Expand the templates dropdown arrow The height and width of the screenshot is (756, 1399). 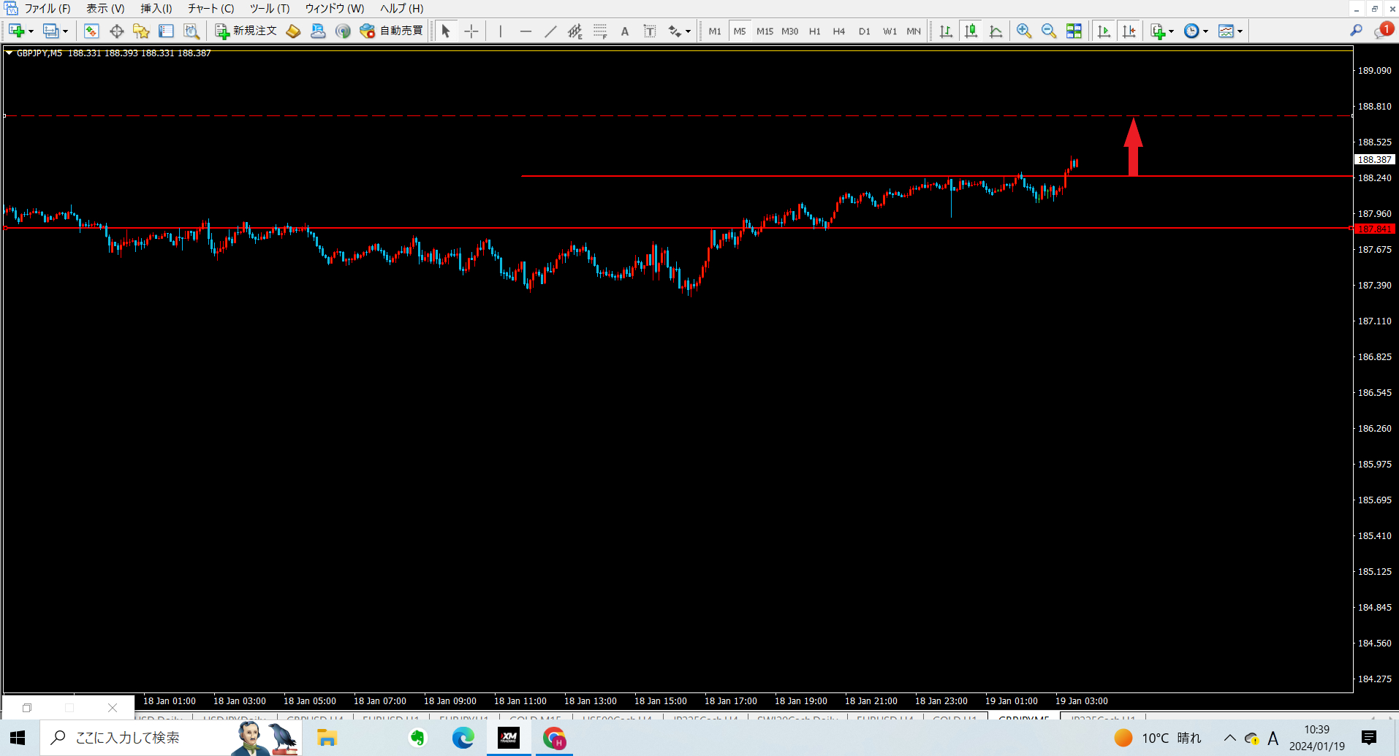[x=1240, y=31]
